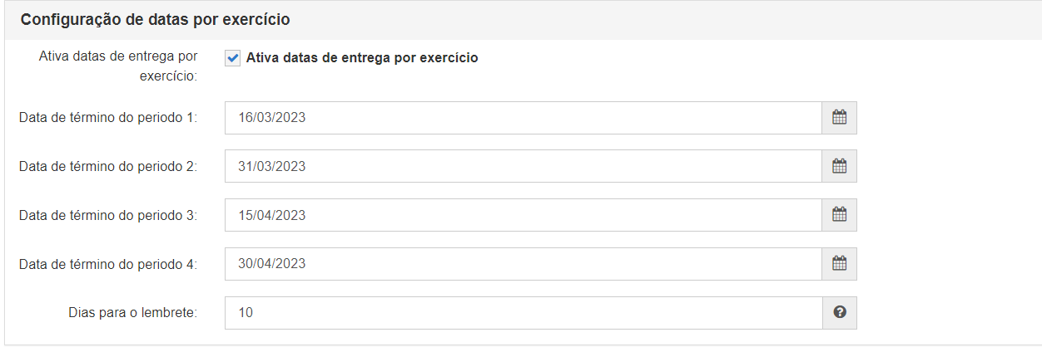Image resolution: width=1042 pixels, height=347 pixels.
Task: Click the bold Ativa datas de entrega label
Action: click(x=362, y=58)
